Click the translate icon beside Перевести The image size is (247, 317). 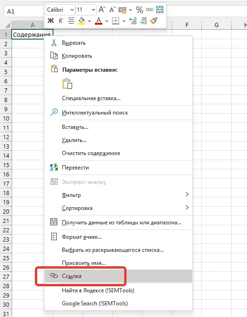tap(54, 168)
